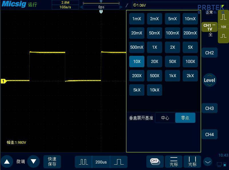Open the 200us timebase setting

[x=101, y=162]
